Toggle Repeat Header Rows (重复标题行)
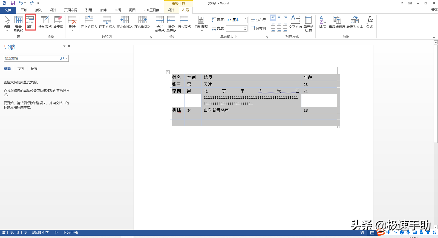 tap(337, 22)
